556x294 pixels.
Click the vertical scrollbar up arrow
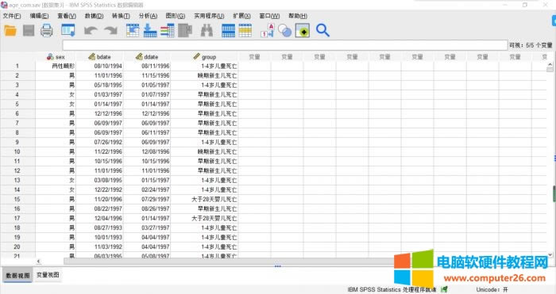(x=550, y=65)
